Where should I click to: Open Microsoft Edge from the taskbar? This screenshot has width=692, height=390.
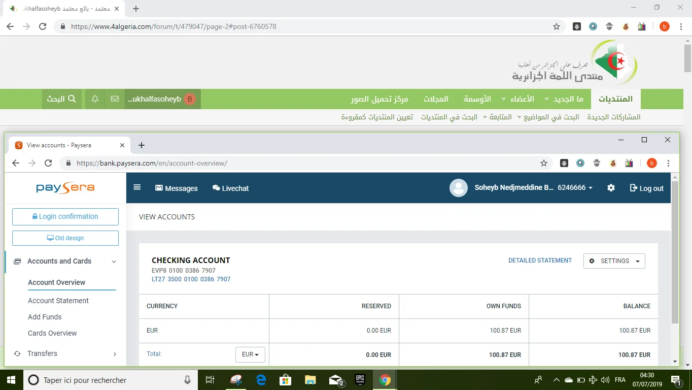coord(261,380)
